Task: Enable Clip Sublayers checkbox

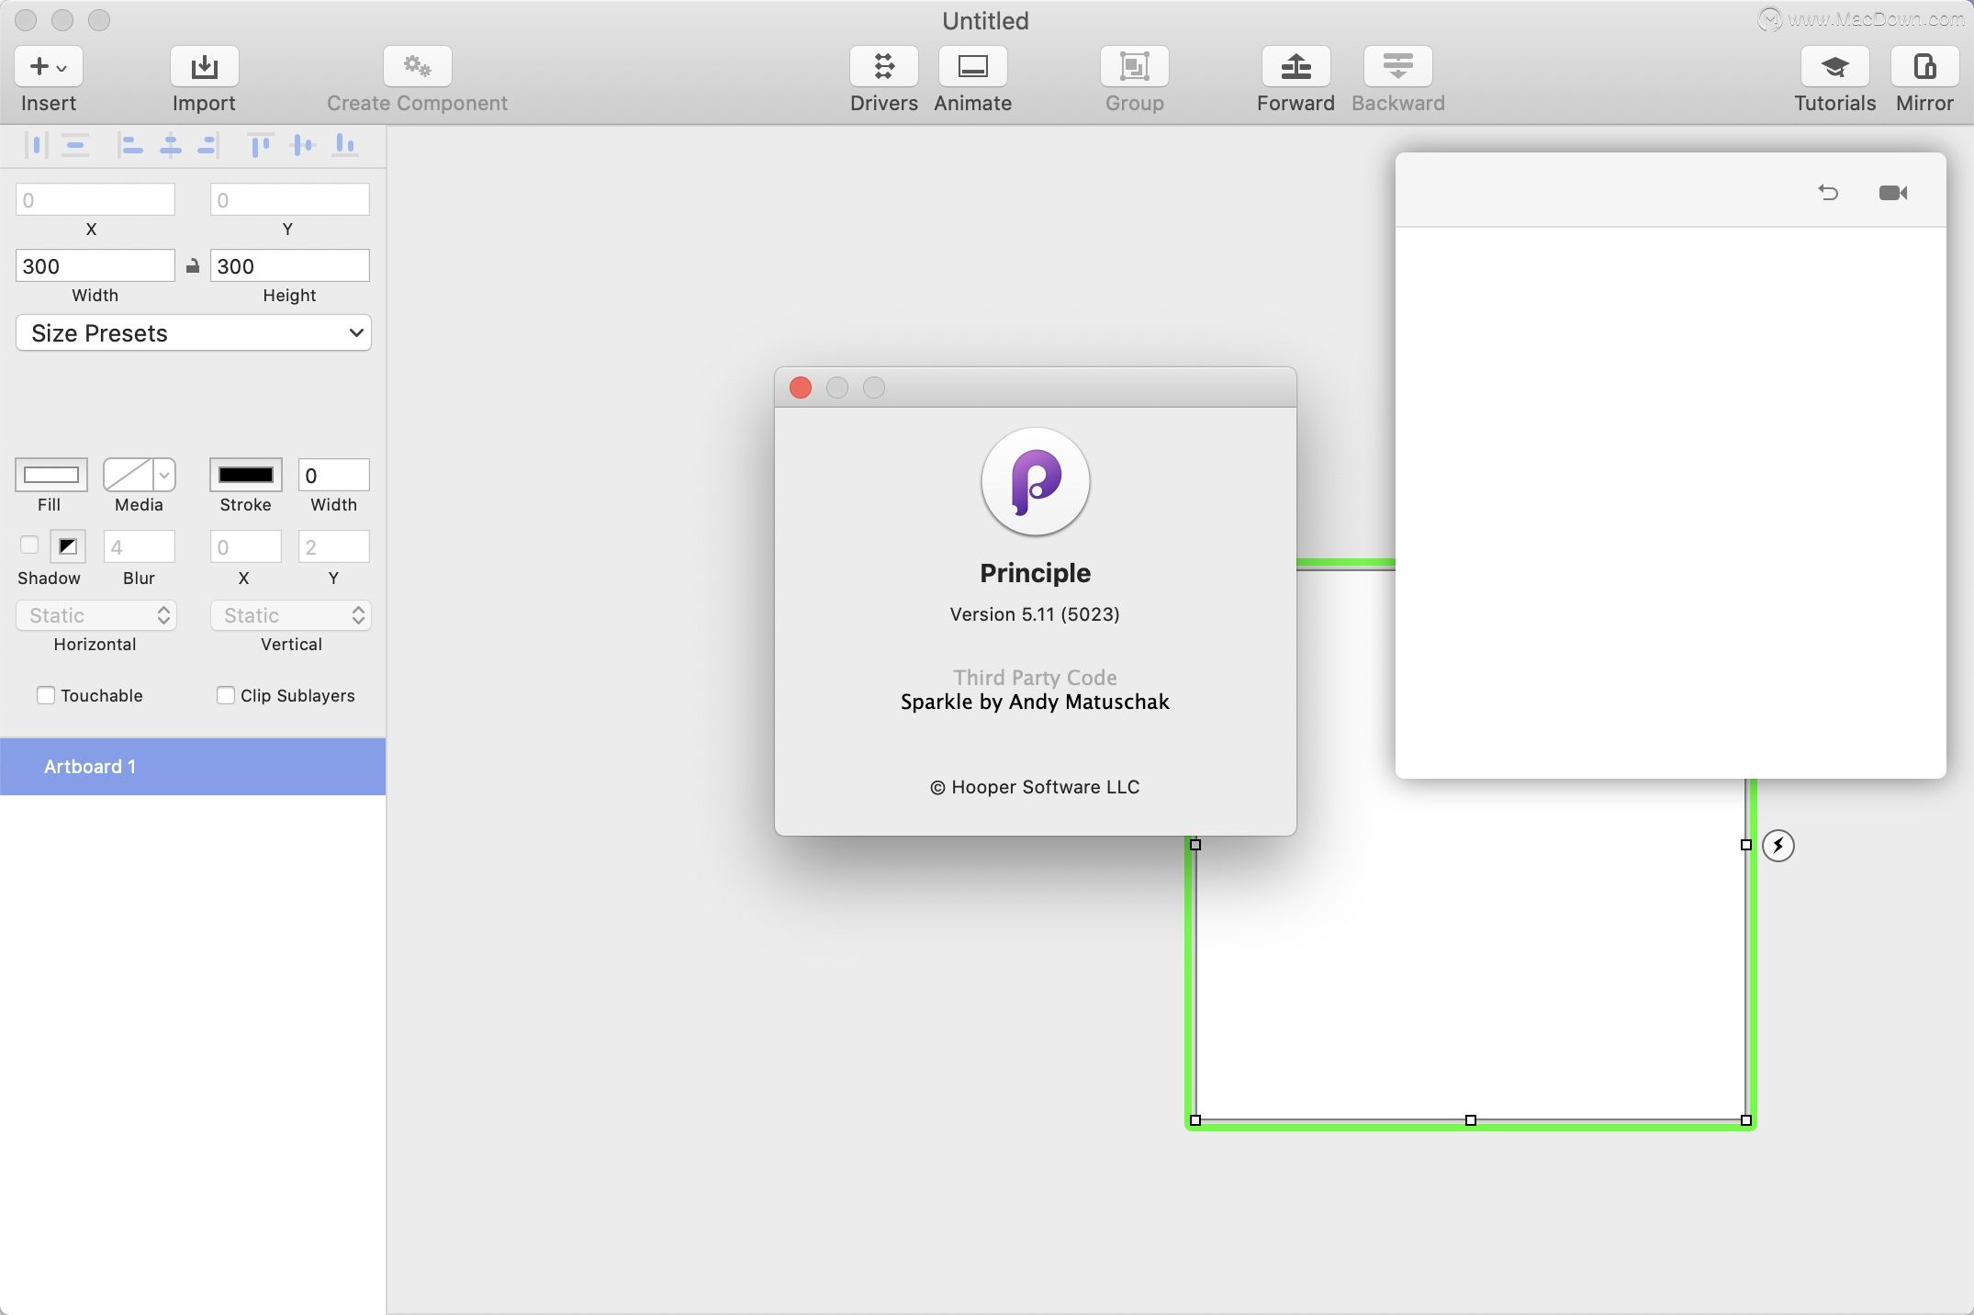Action: tap(226, 695)
